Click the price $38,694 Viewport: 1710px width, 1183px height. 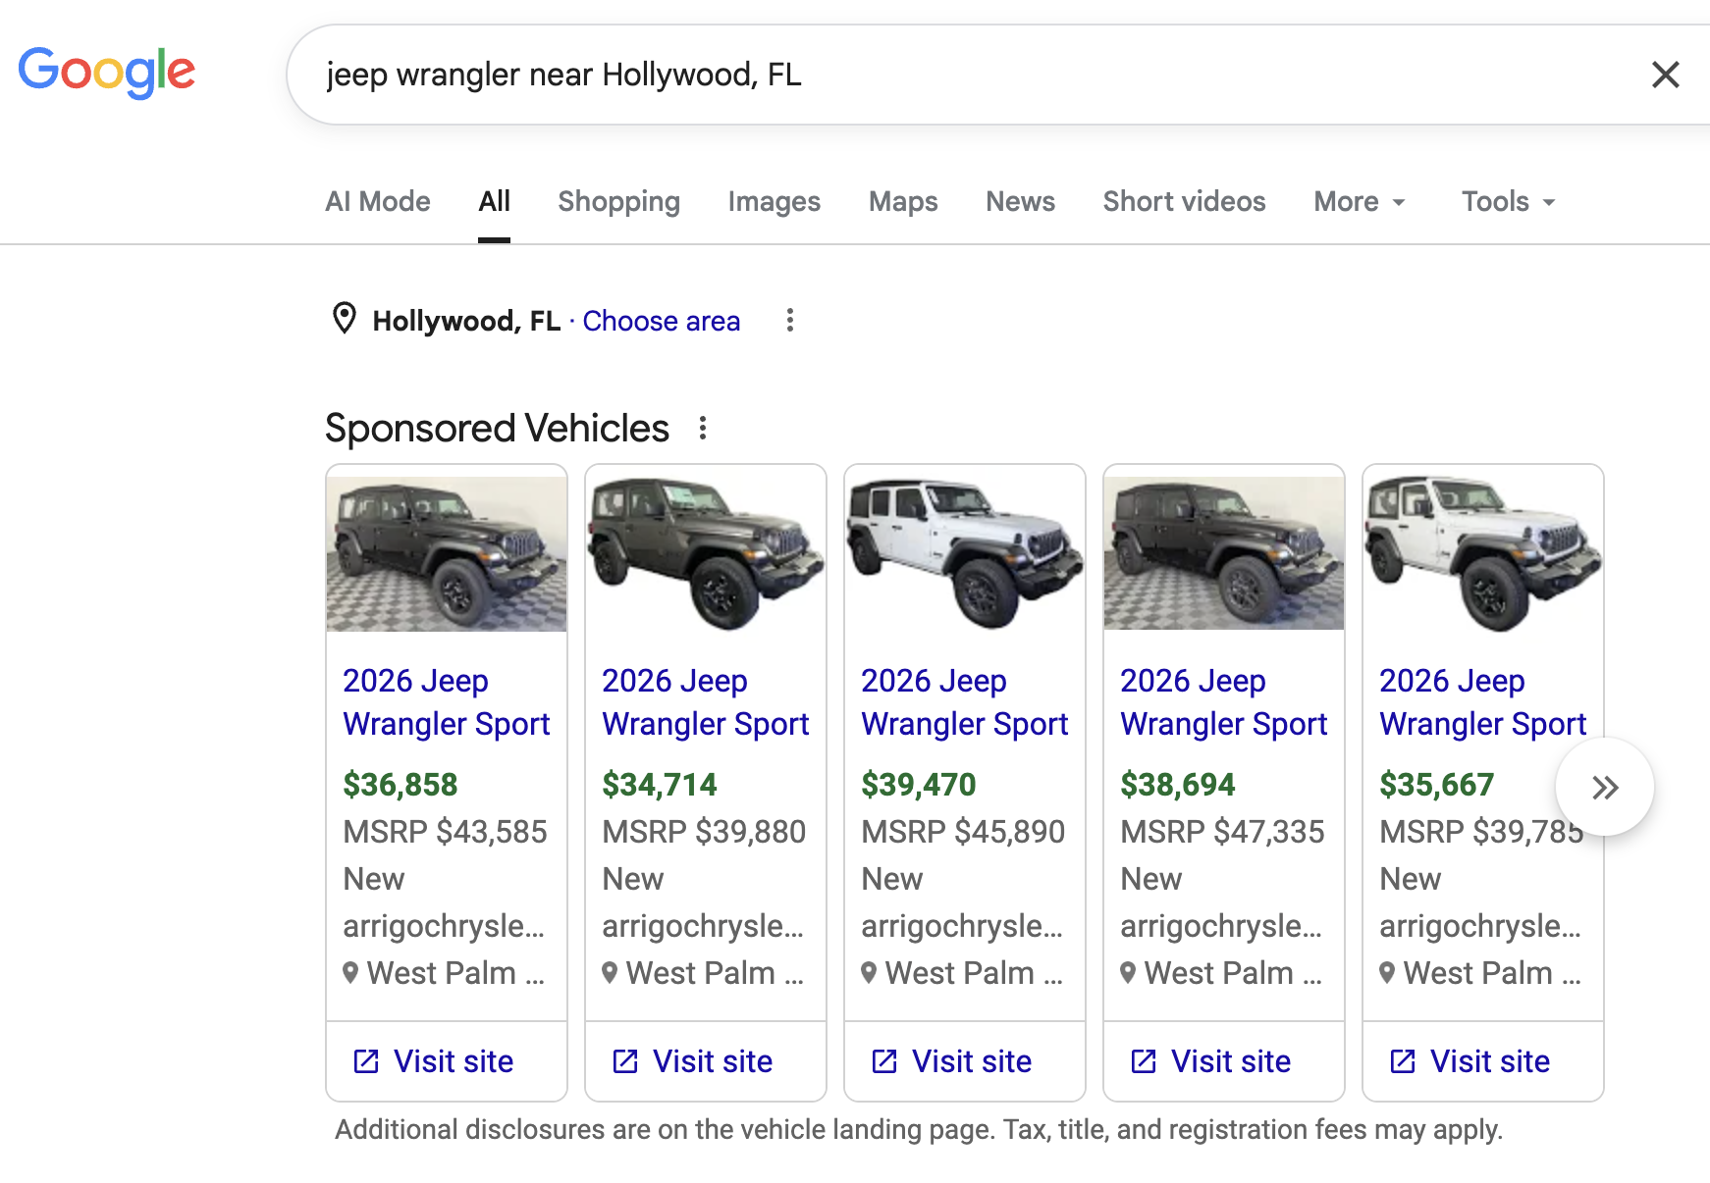click(x=1178, y=785)
